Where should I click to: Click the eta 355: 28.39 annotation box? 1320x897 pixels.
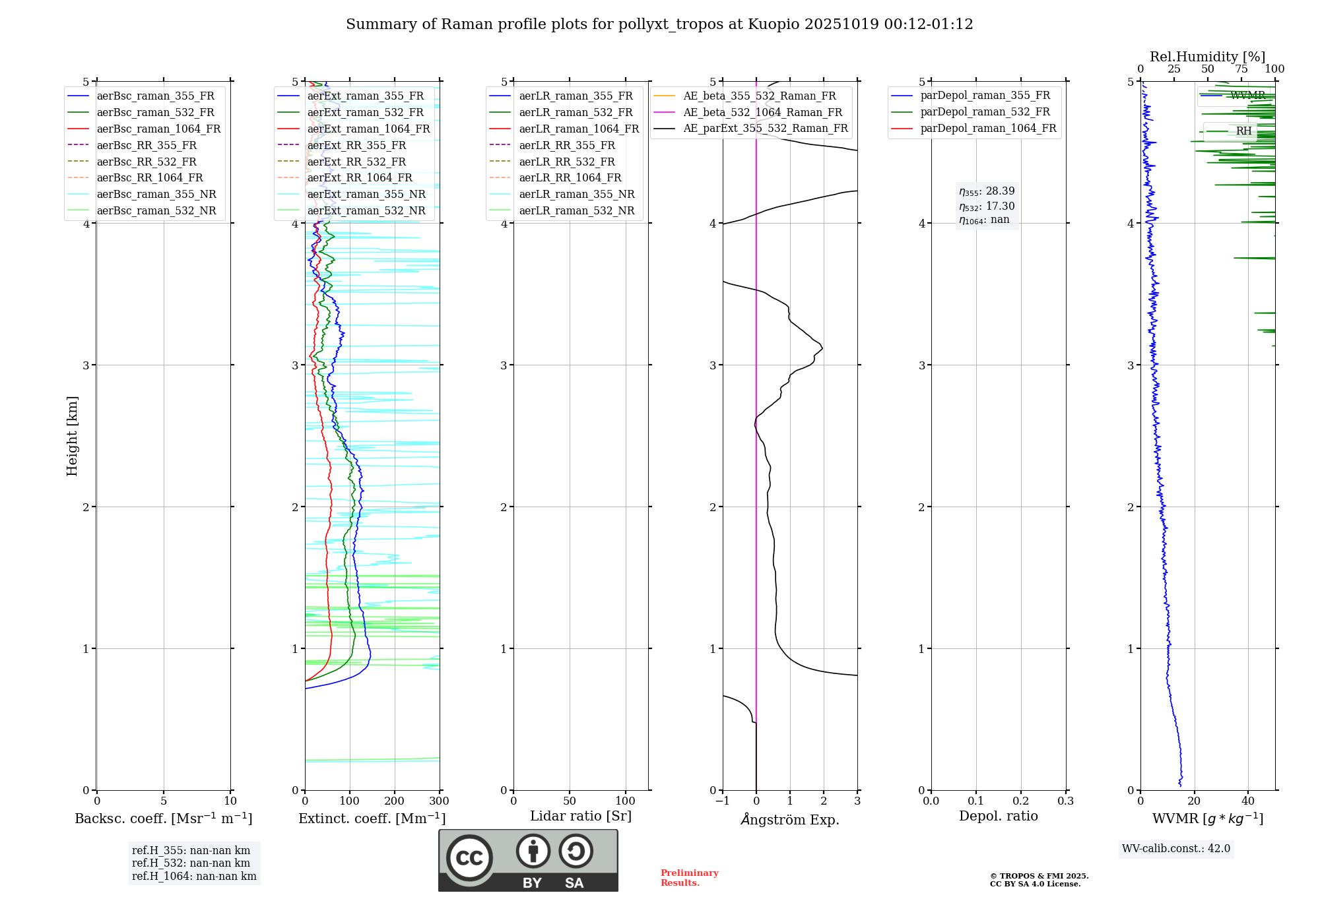(987, 191)
